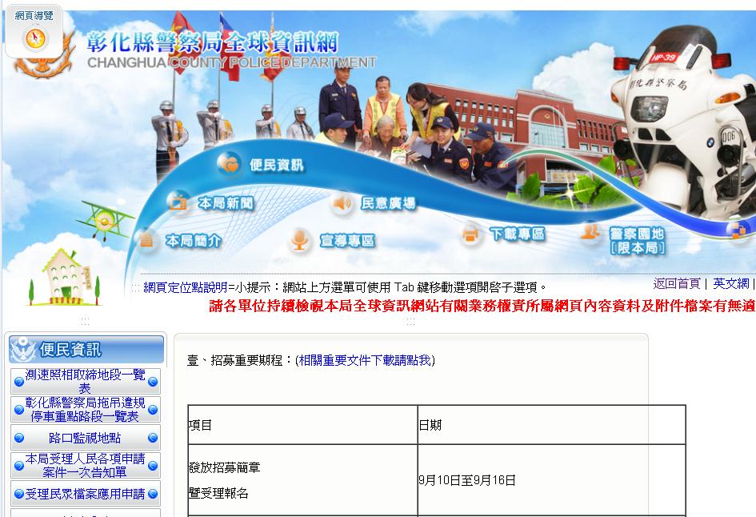This screenshot has height=517, width=756.
Task: Click the 宣導專區 microphone icon
Action: point(300,239)
